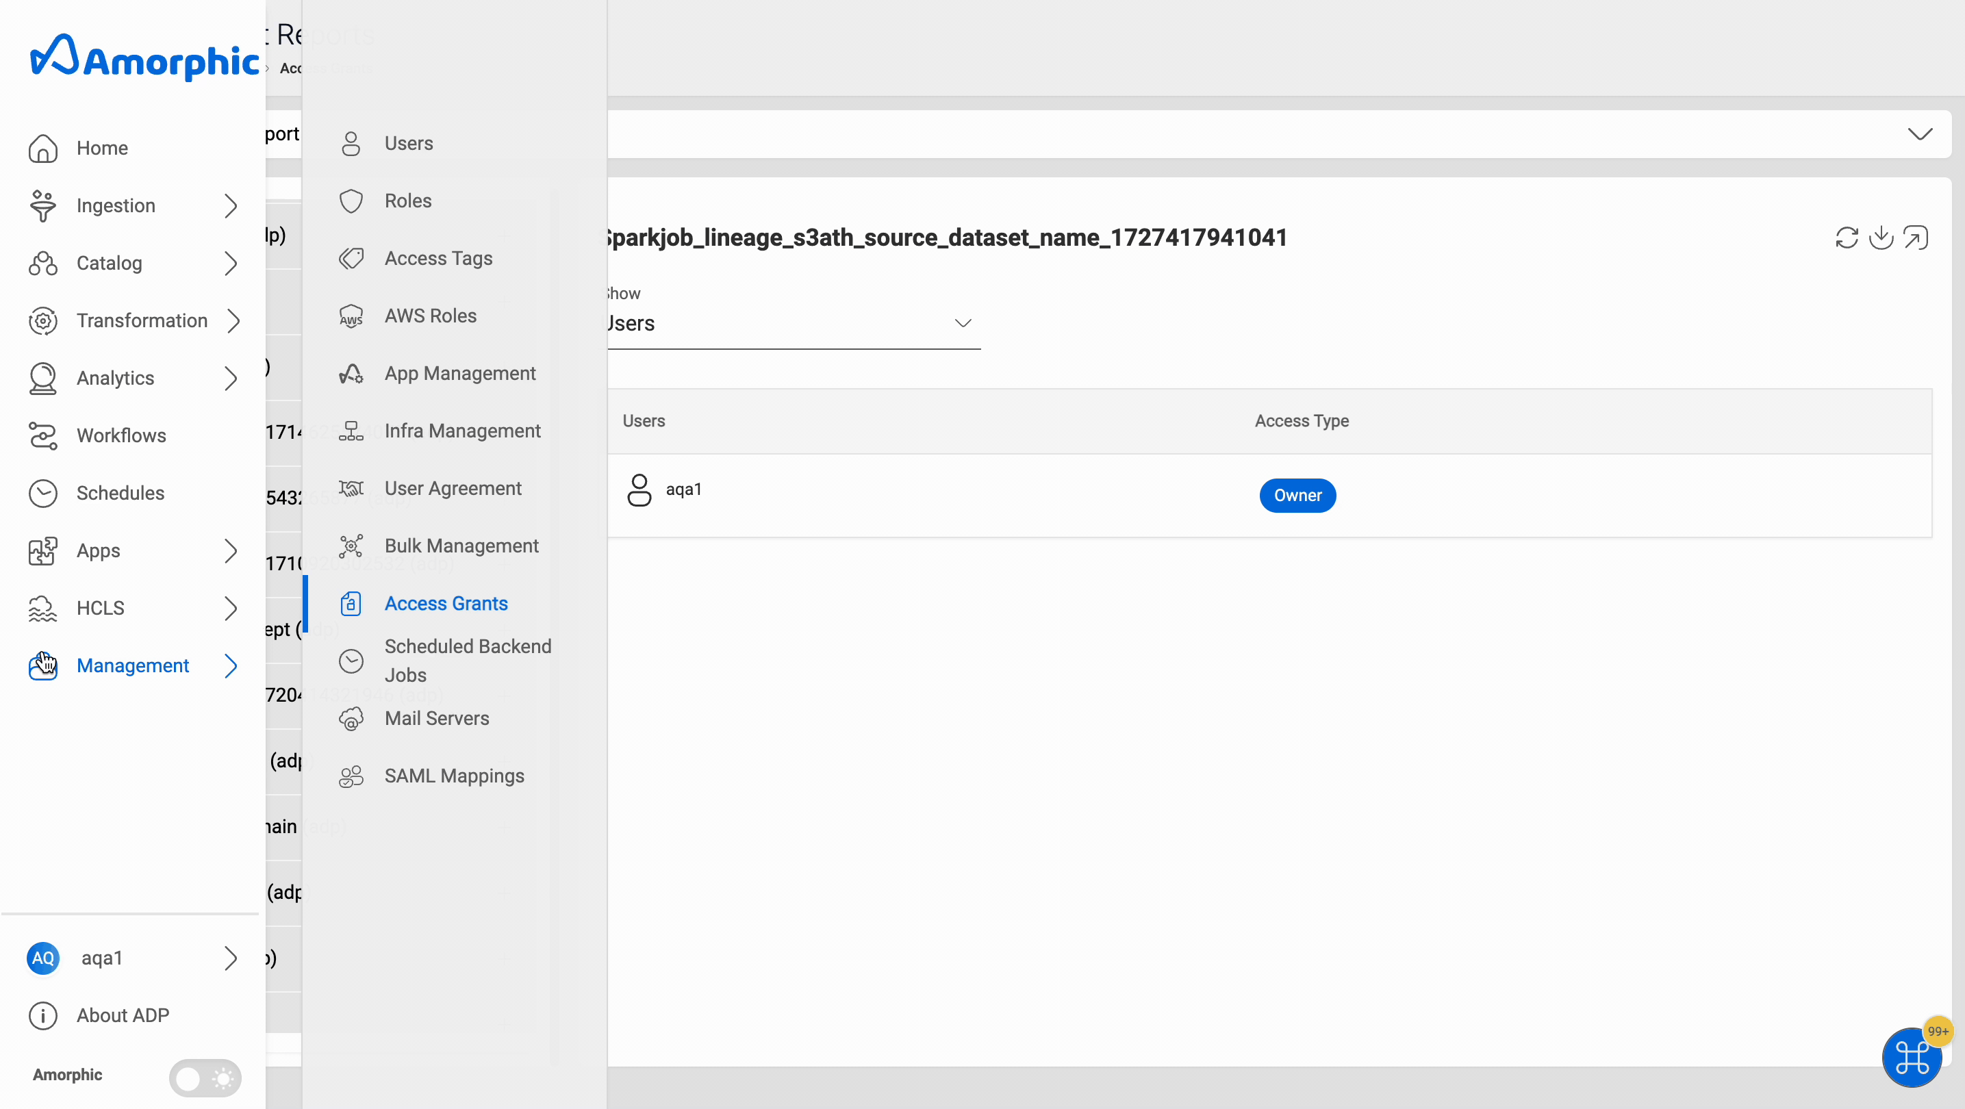Select Mail Servers menu item
Image resolution: width=1965 pixels, height=1109 pixels.
click(x=436, y=719)
